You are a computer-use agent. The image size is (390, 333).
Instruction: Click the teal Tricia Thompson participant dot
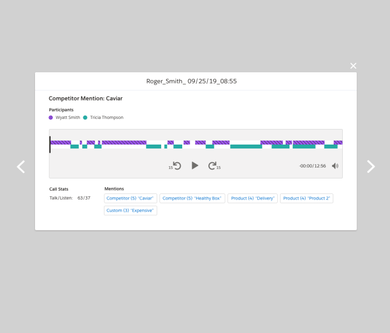click(85, 117)
